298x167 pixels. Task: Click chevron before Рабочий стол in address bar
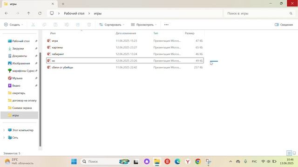pos(59,13)
